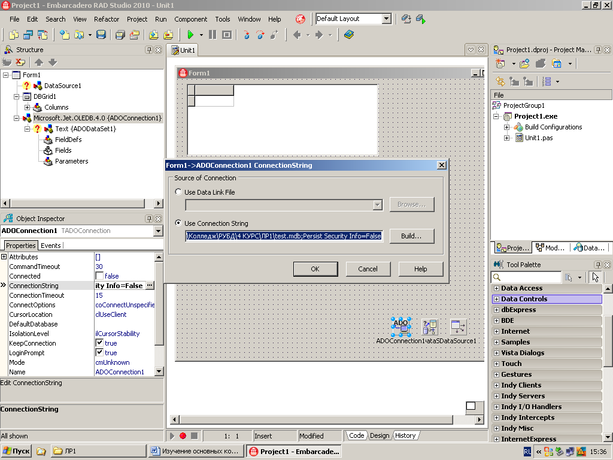This screenshot has width=613, height=460.
Task: Click the Back navigation arrow icon
Action: (297, 35)
